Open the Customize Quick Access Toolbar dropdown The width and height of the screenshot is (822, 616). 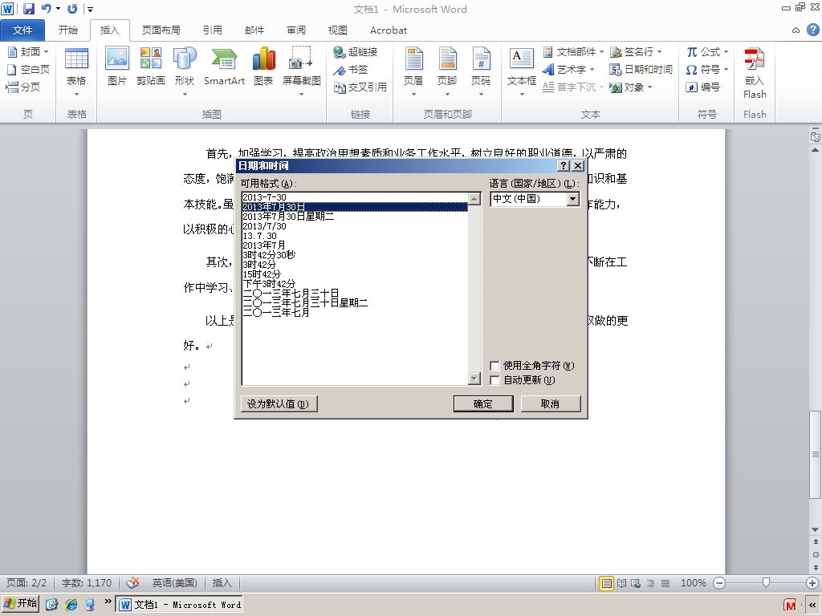pos(90,10)
